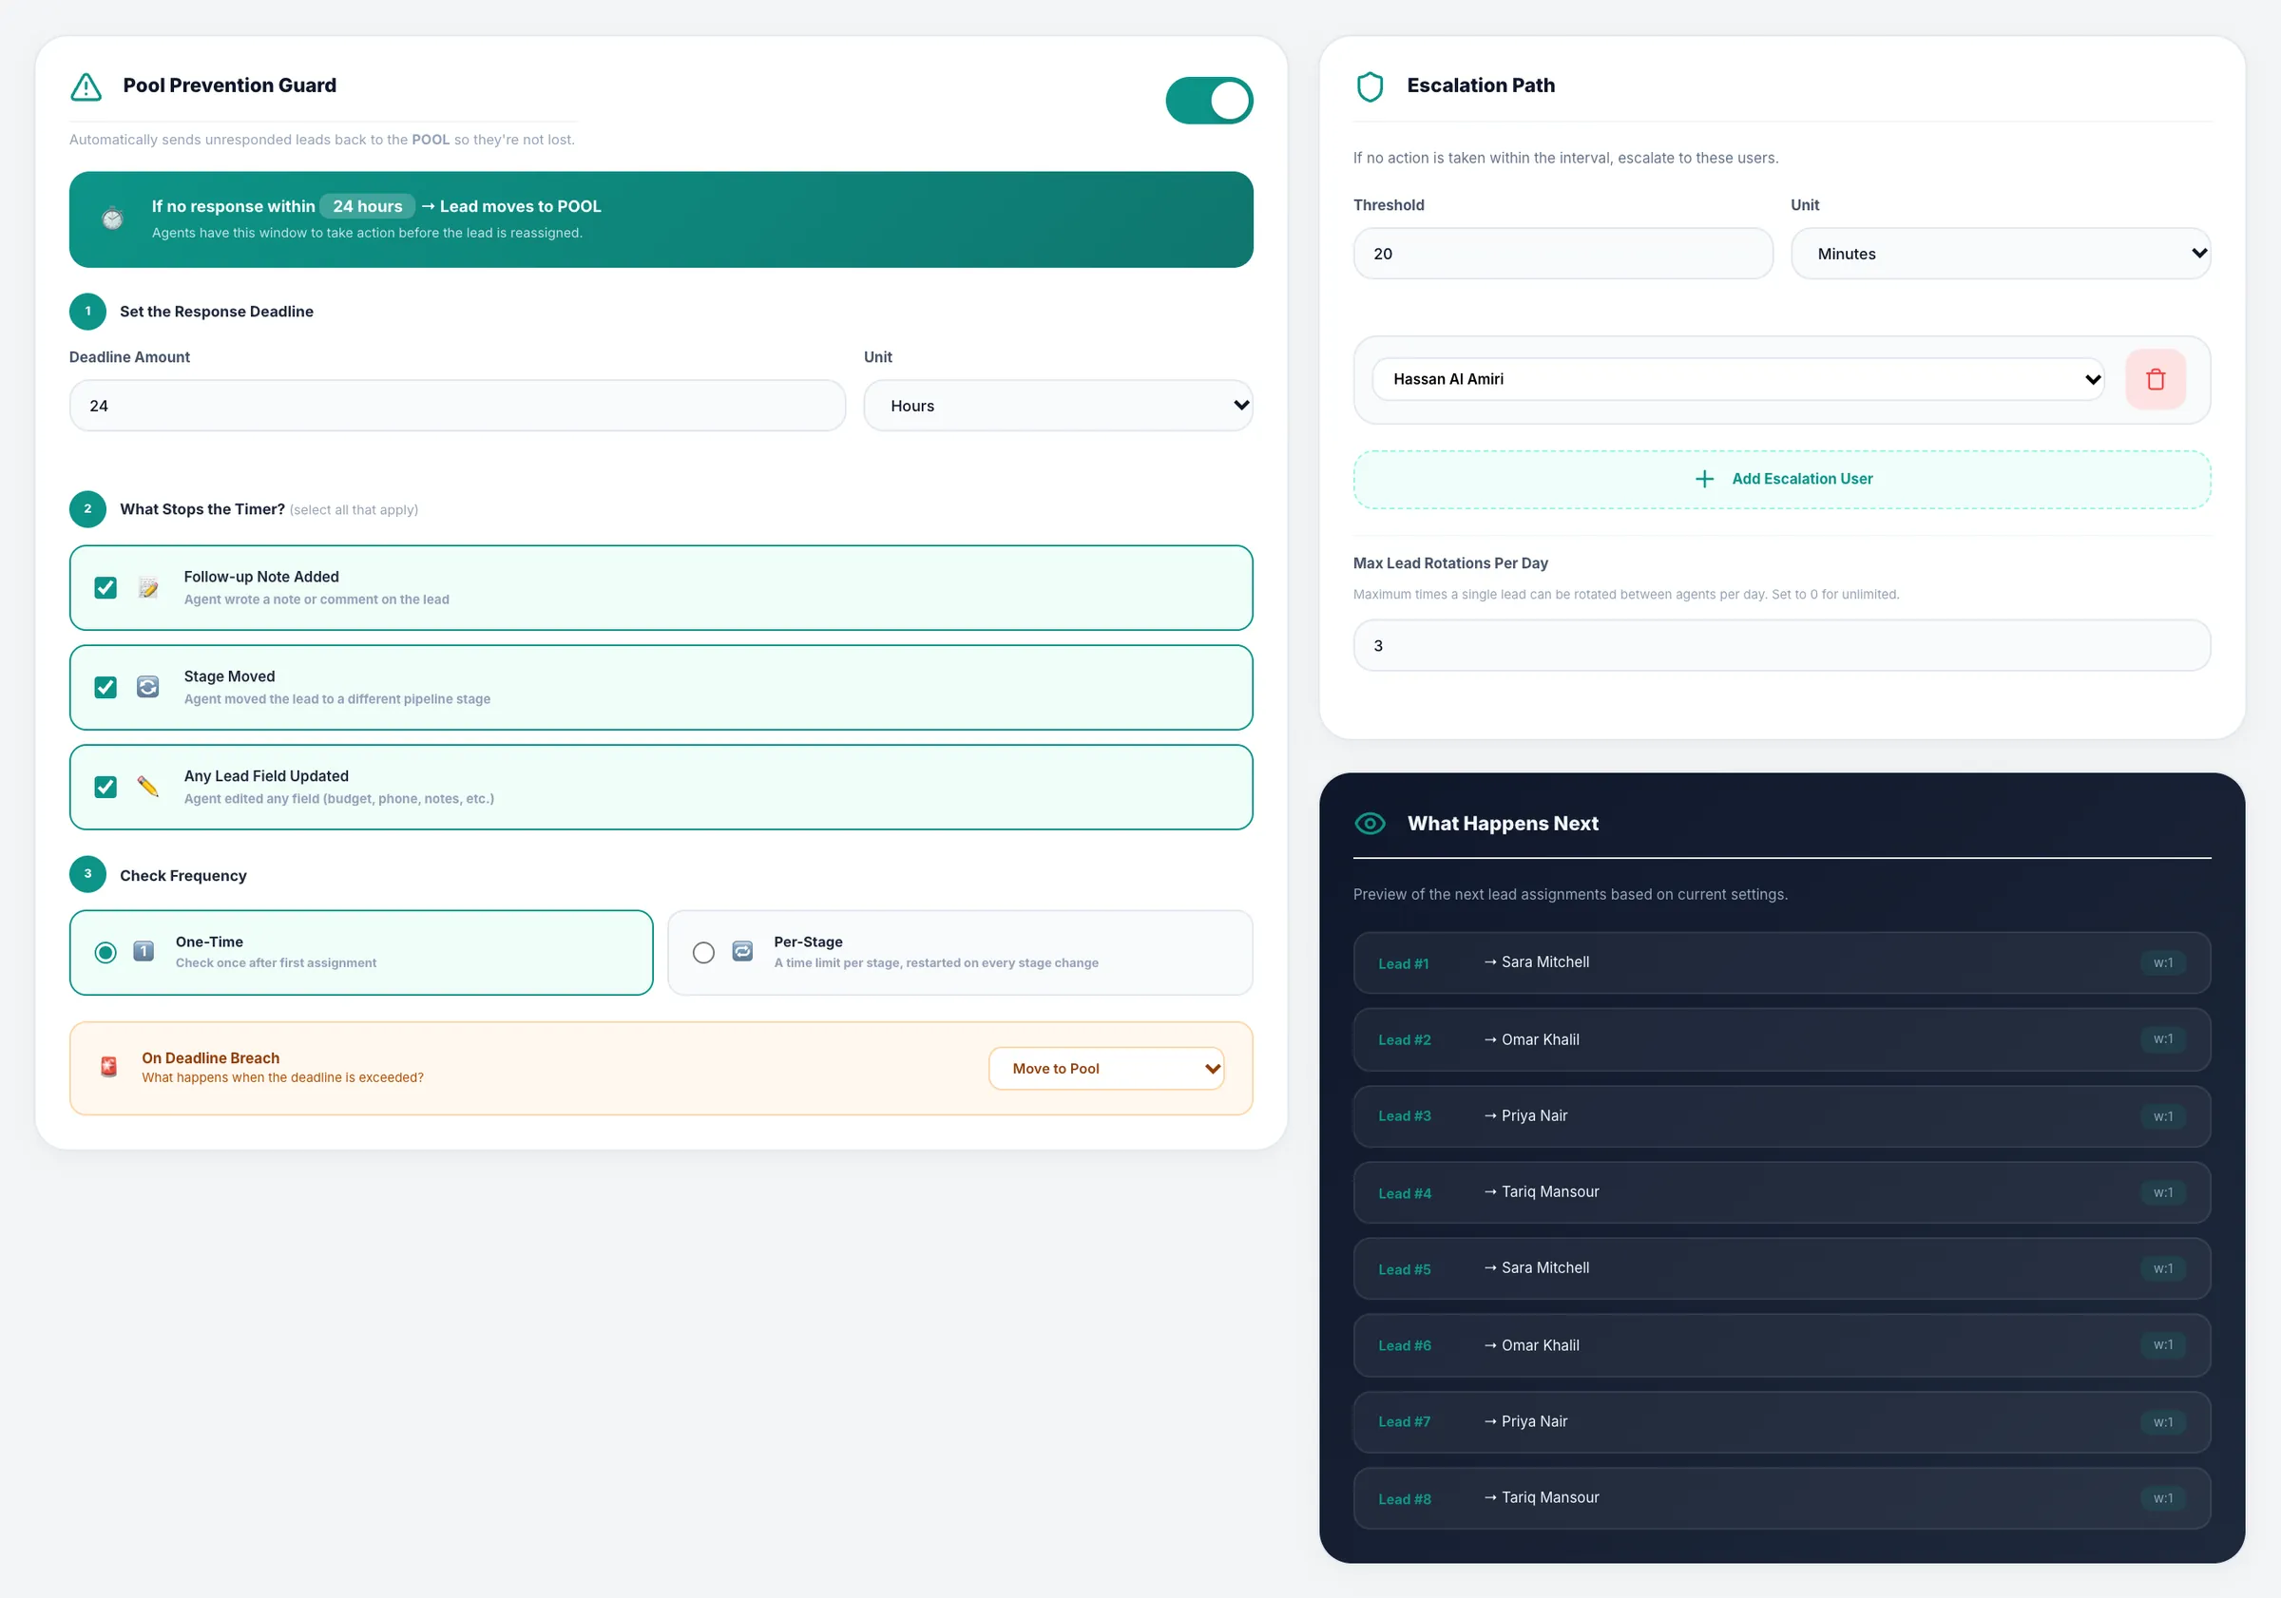
Task: Click the Lead #7 Priya Nair row
Action: [1781, 1422]
